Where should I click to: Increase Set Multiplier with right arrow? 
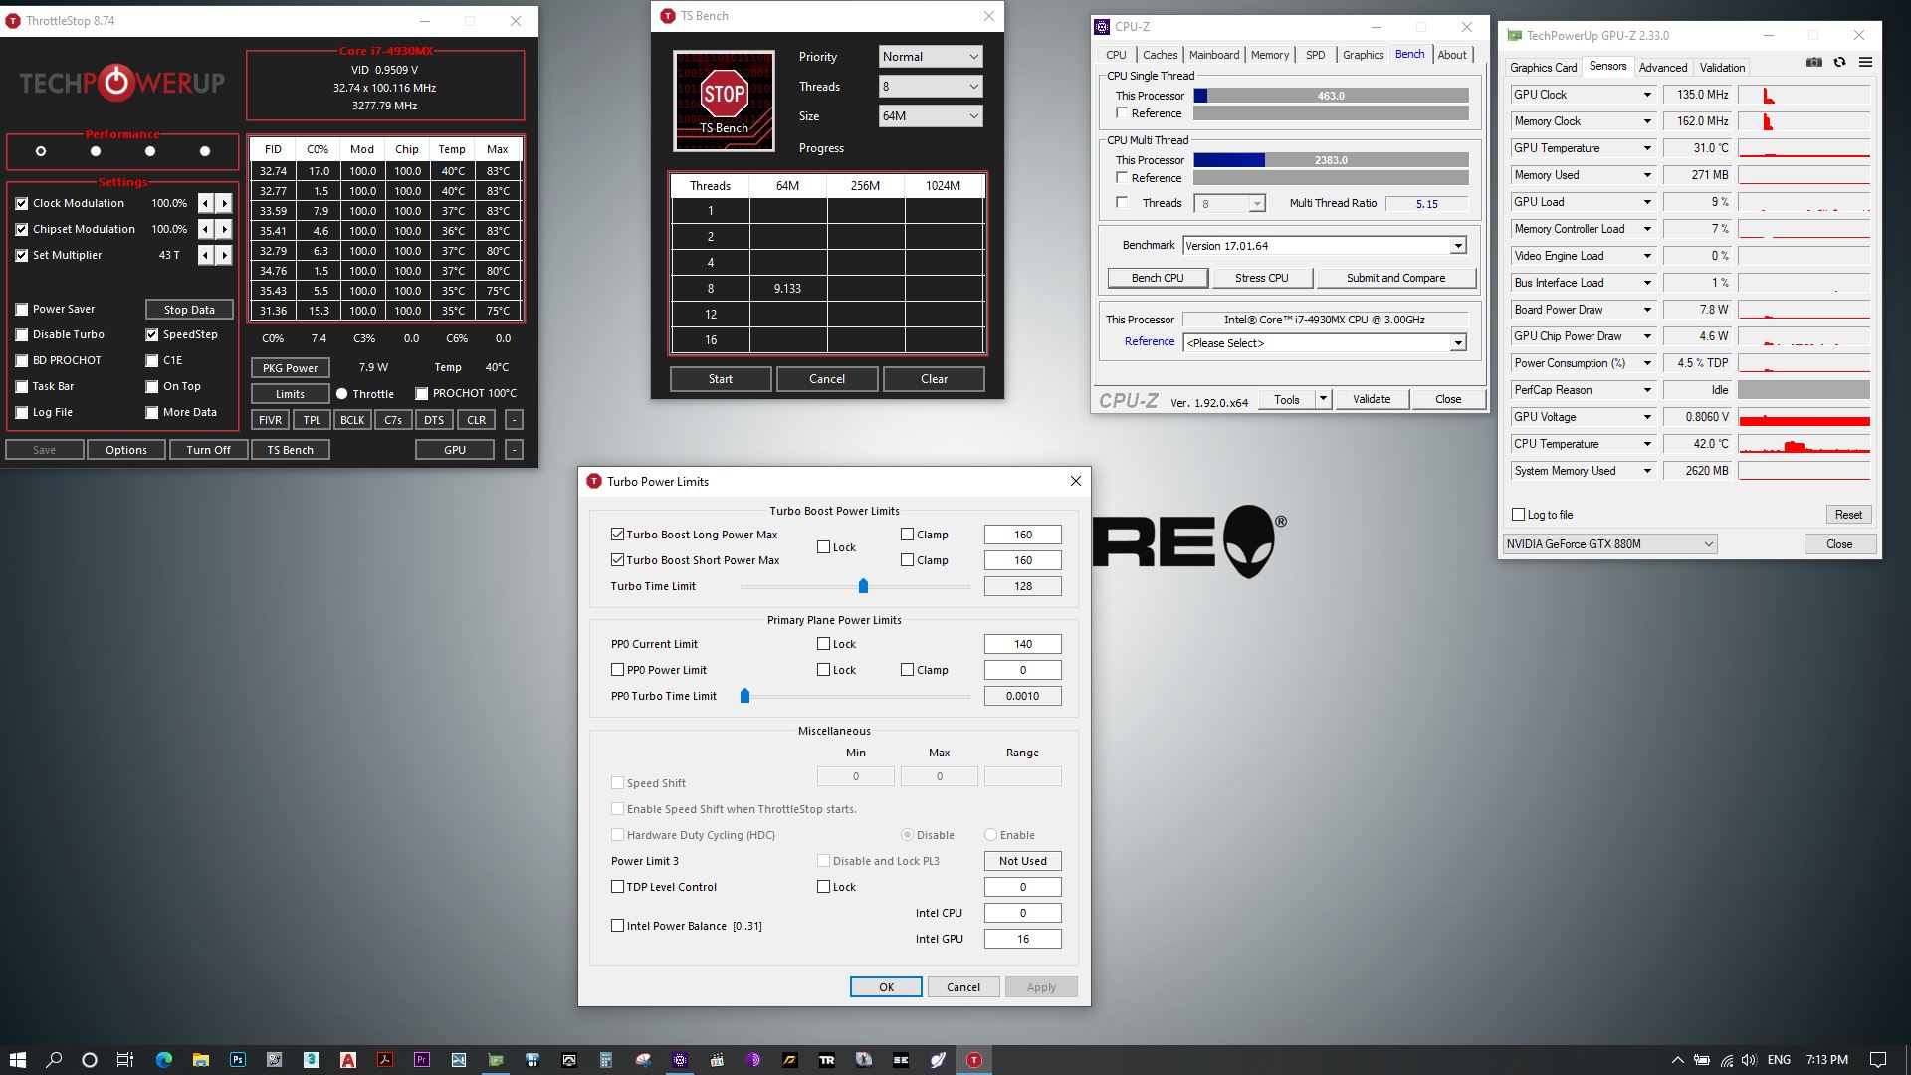(x=225, y=255)
